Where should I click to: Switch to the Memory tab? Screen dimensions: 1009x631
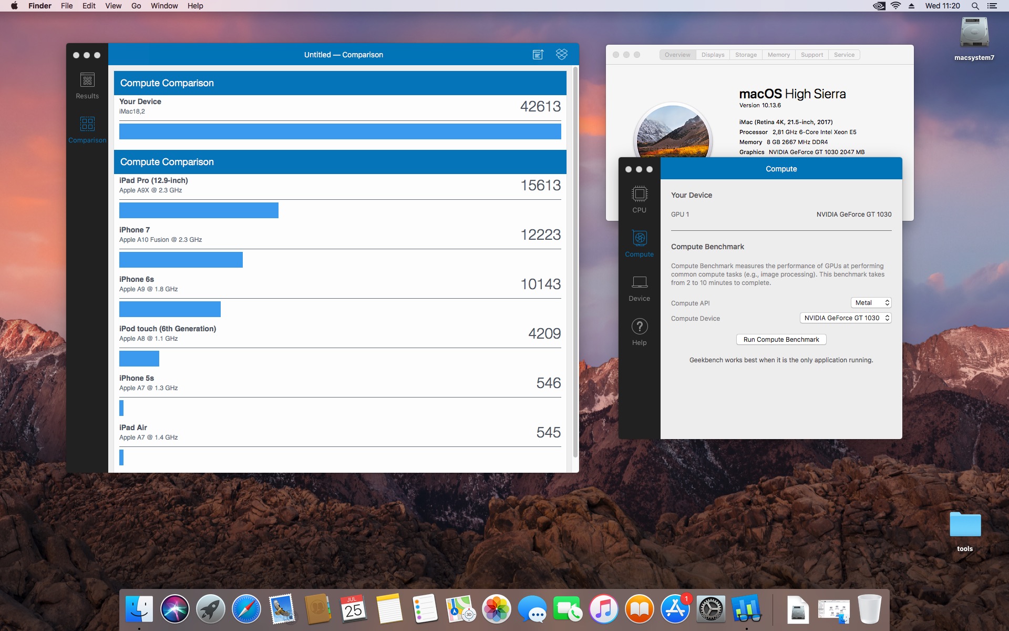point(778,55)
